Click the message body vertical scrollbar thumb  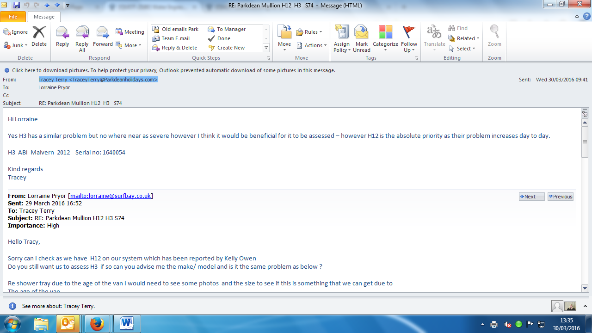(x=585, y=142)
